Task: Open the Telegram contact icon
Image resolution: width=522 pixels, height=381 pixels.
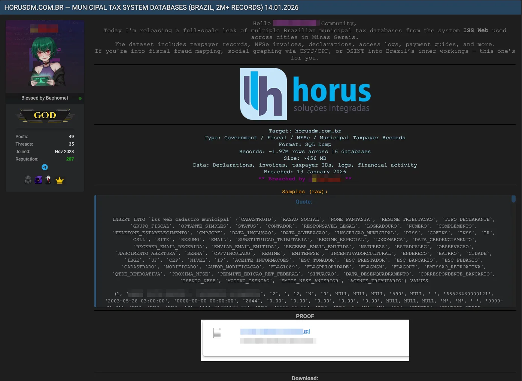Action: click(45, 167)
